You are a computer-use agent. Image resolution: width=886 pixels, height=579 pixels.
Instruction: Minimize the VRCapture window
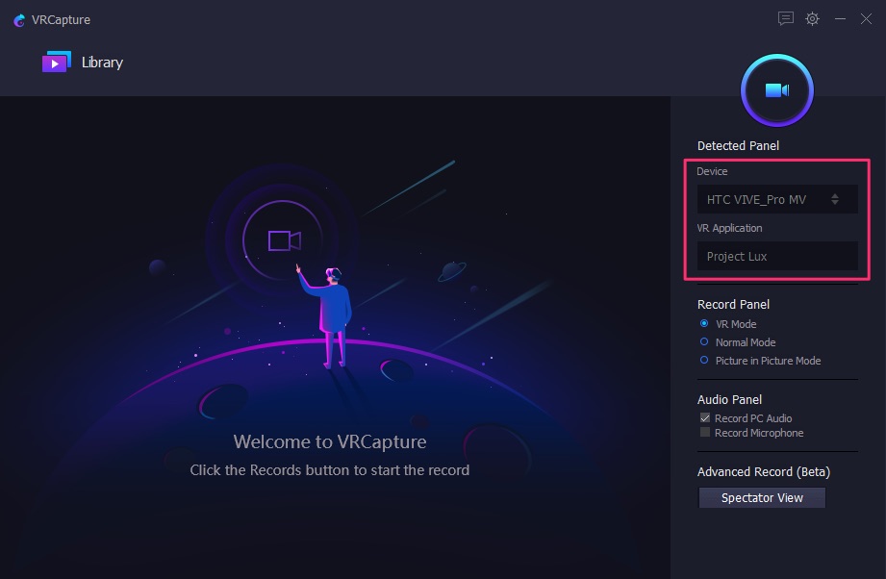[840, 18]
